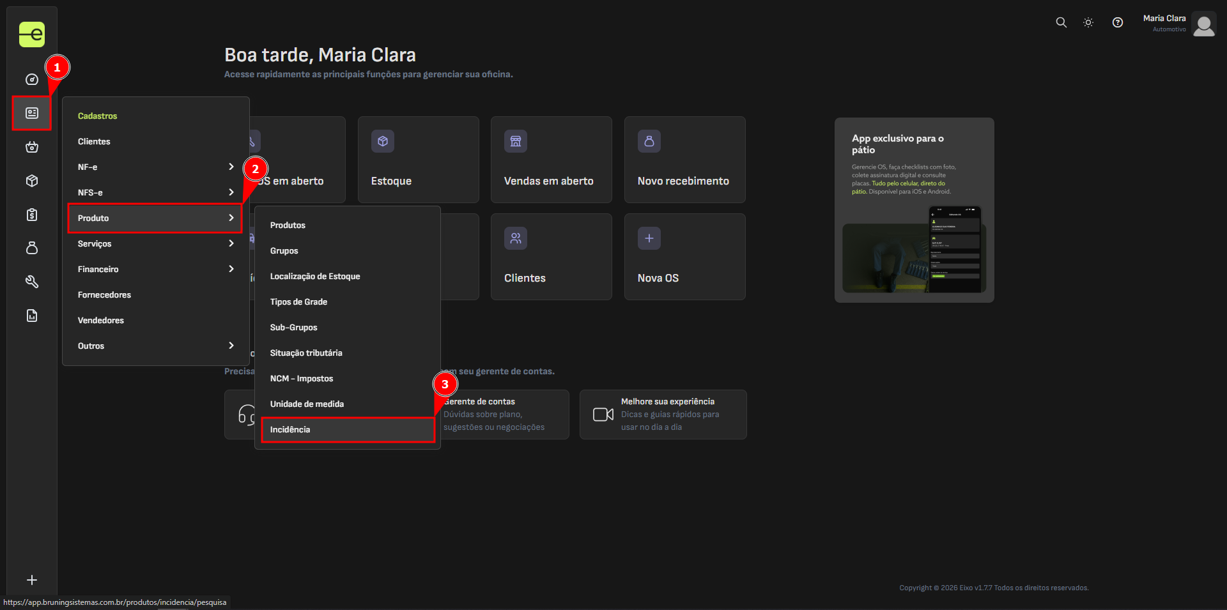Open Fornecedores in the Cadastros menu
1227x610 pixels.
105,294
